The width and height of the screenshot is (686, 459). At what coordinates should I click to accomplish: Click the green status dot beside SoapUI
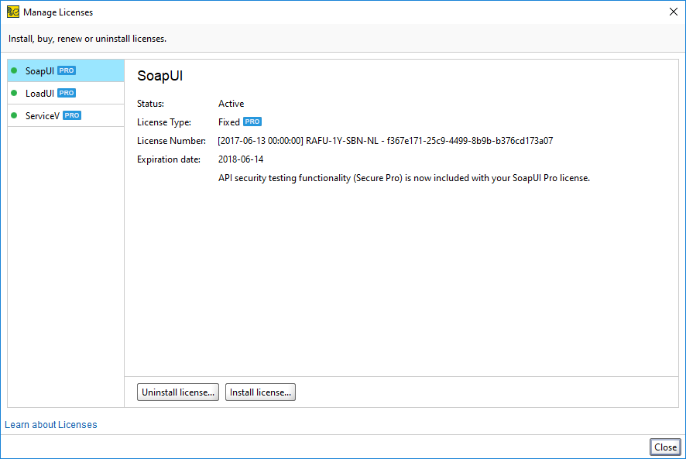tap(14, 70)
